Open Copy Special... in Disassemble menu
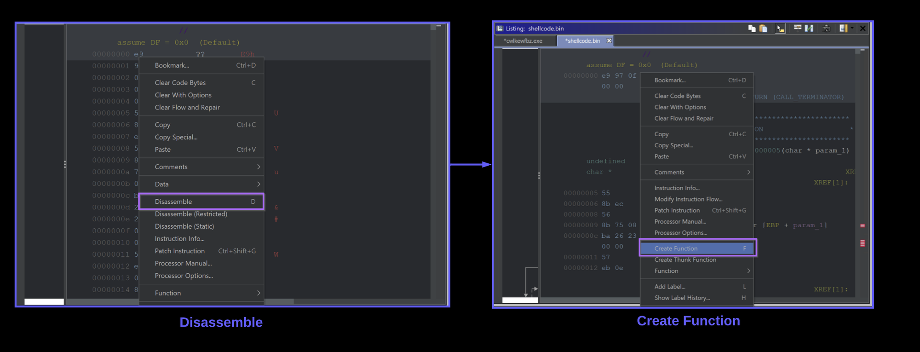Screen dimensions: 920x352 [201, 137]
